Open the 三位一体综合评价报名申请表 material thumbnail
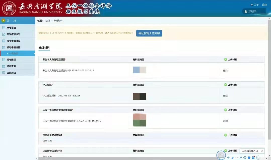 [140, 120]
